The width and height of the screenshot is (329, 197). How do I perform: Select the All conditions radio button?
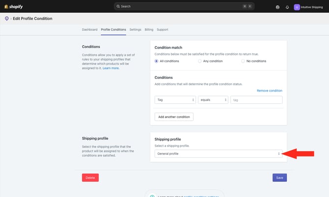click(x=156, y=61)
